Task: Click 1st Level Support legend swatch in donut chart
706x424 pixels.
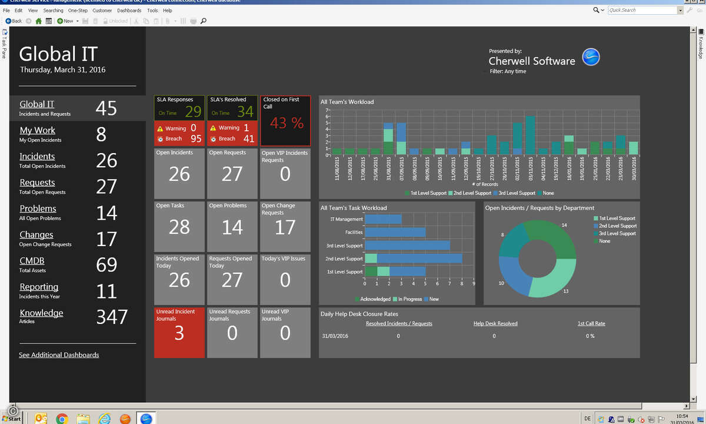Action: coord(596,218)
